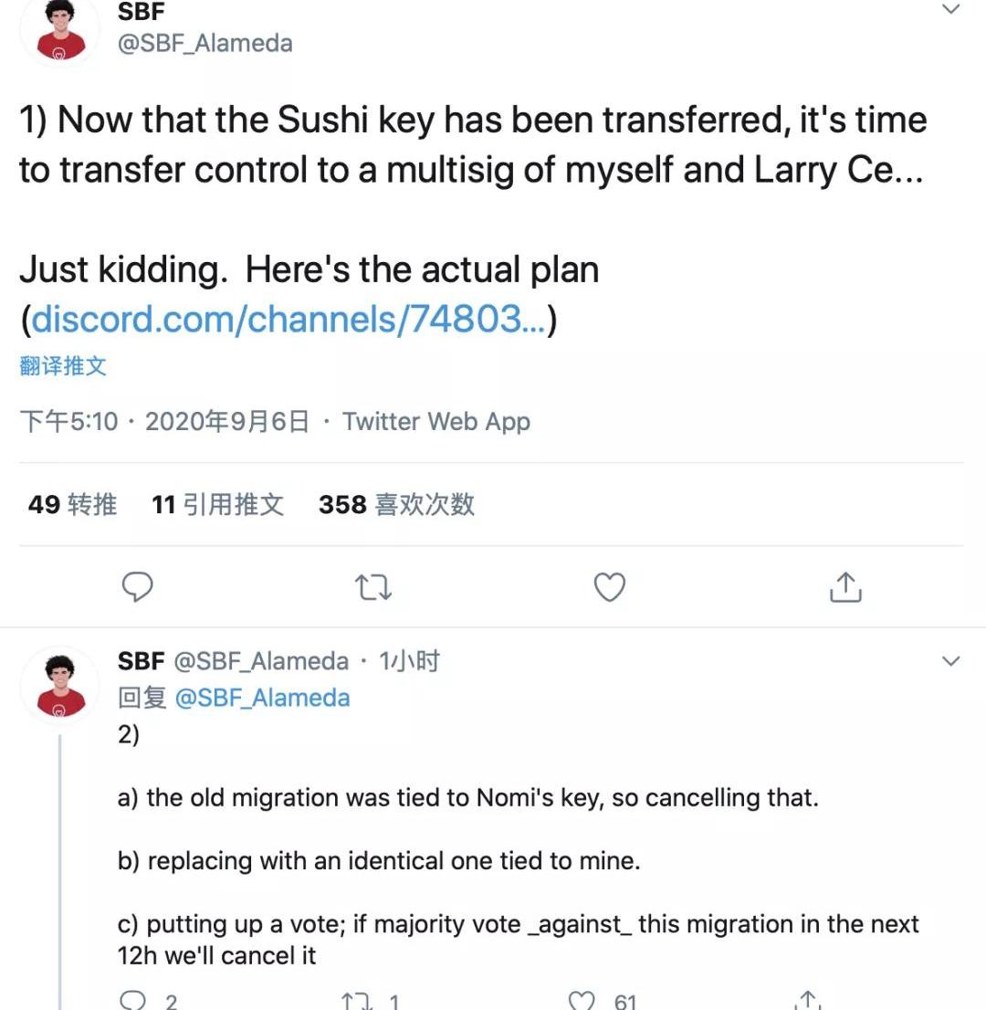Click the 回复 @SBF_Alameda mention link

261,698
